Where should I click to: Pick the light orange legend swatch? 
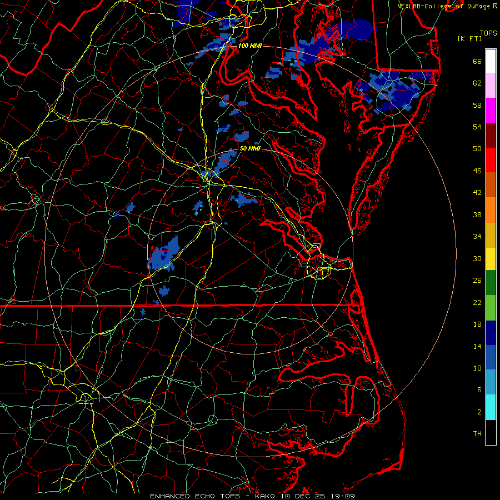491,210
